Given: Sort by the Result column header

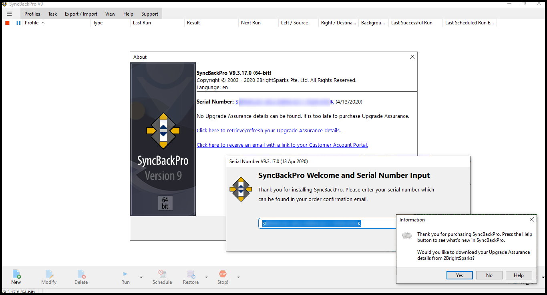Looking at the screenshot, I should pos(212,23).
